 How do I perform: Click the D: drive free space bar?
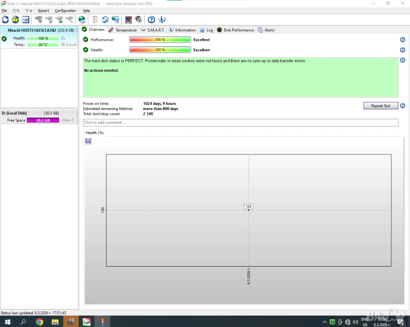(x=43, y=120)
